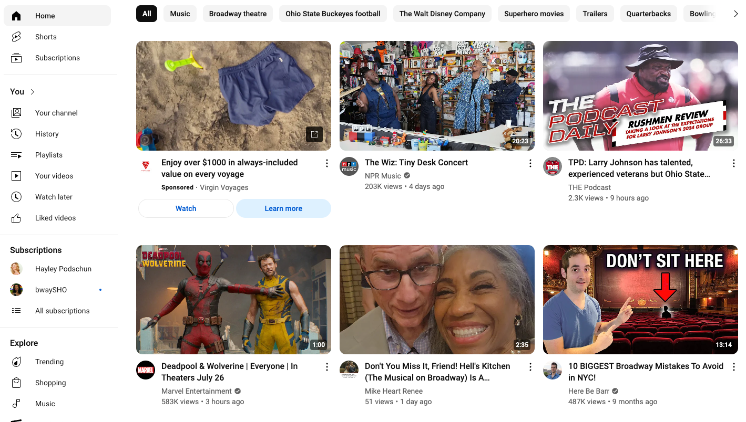Click the Watch later clock icon
The image size is (746, 422).
tap(16, 197)
